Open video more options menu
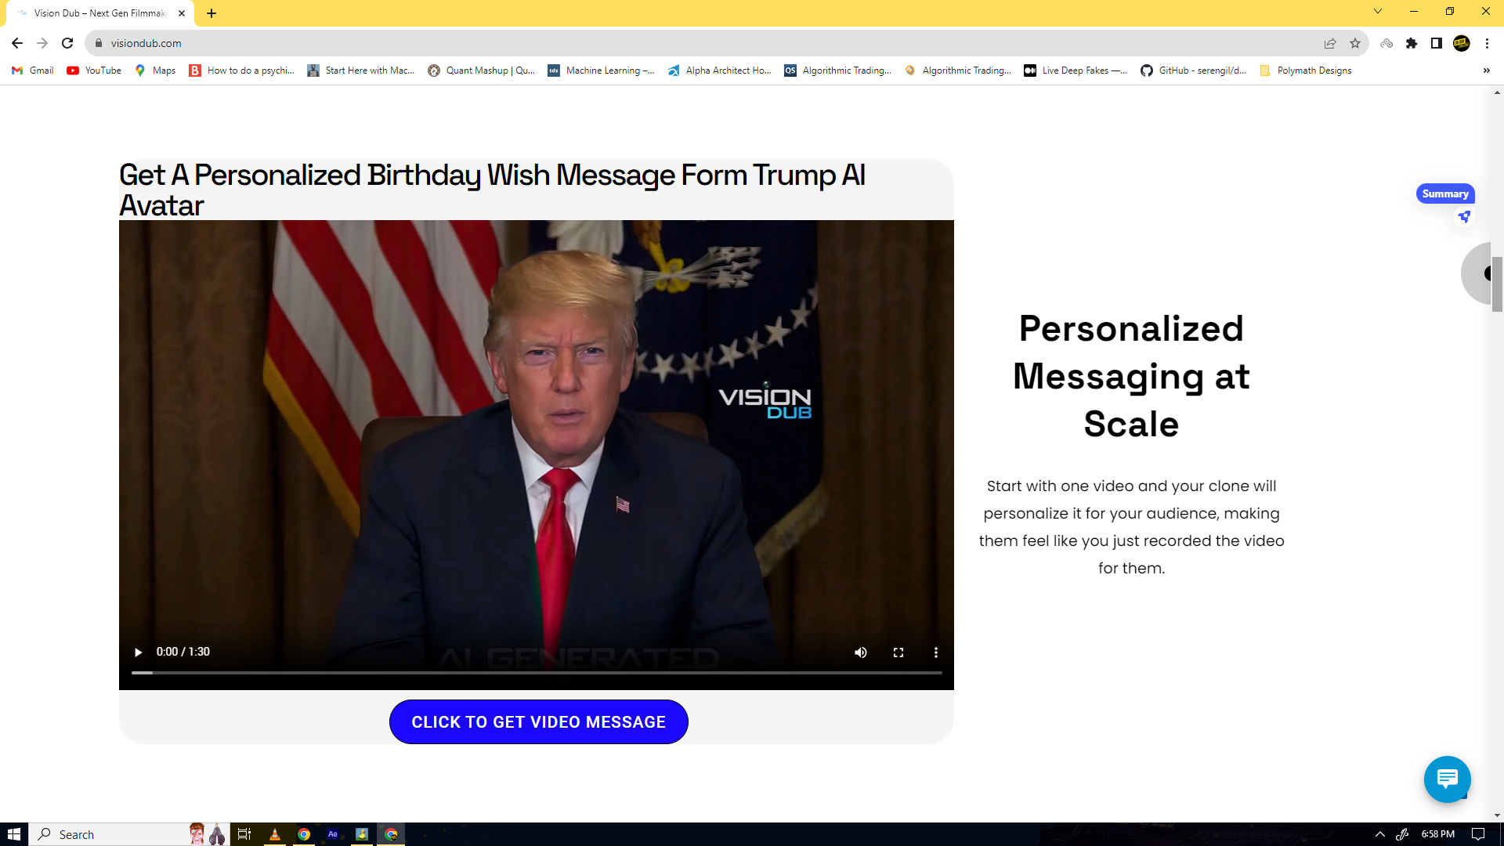The width and height of the screenshot is (1504, 846). click(935, 653)
